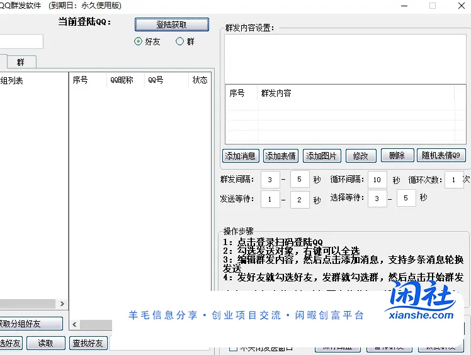471x355 pixels.
Task: Click the 登陆获取 login button
Action: pyautogui.click(x=171, y=25)
